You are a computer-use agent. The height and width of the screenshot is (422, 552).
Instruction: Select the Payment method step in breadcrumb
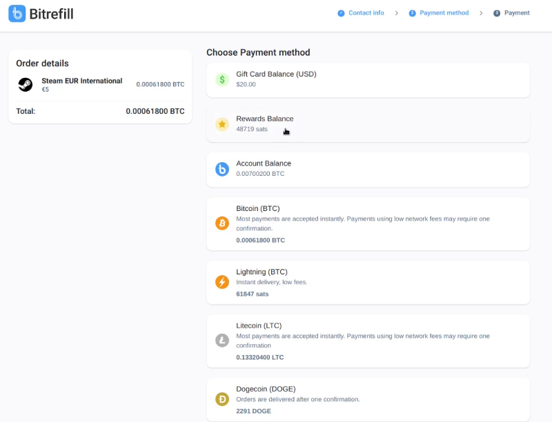[x=439, y=13]
